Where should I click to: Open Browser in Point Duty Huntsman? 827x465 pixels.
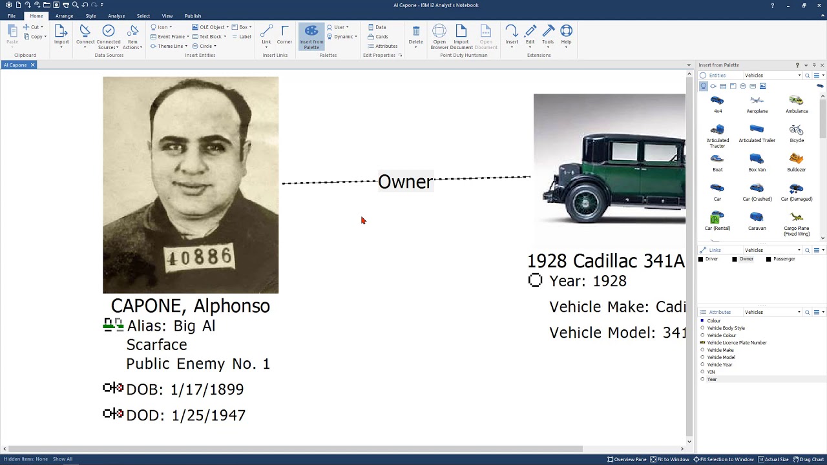[x=439, y=37]
